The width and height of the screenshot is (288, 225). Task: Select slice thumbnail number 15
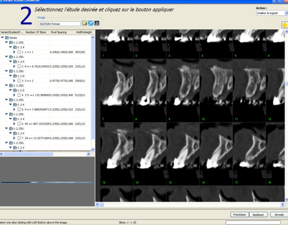tap(183, 154)
